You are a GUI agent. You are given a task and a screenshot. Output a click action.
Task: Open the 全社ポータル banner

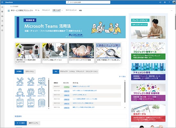(148, 113)
